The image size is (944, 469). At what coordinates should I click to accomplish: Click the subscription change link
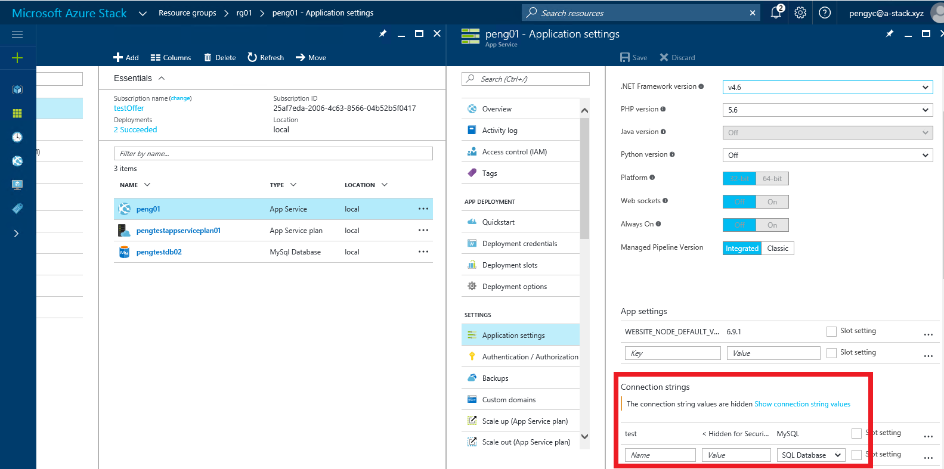coord(181,98)
